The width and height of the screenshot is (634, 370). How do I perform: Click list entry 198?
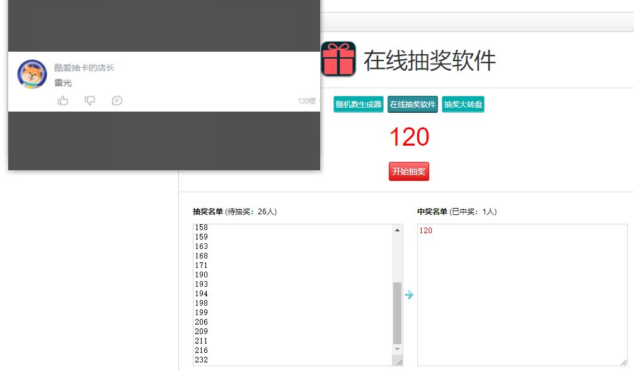(x=202, y=303)
